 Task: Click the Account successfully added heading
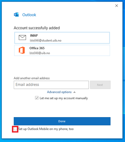(37, 28)
